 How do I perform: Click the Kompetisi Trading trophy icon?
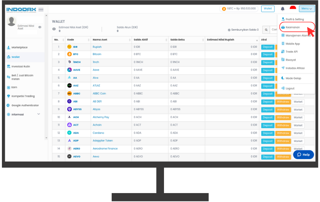[8, 96]
